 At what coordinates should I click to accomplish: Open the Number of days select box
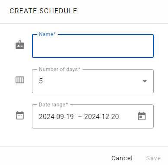(x=93, y=81)
